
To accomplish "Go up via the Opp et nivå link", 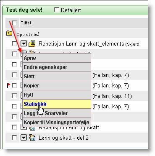I will coord(28,34).
